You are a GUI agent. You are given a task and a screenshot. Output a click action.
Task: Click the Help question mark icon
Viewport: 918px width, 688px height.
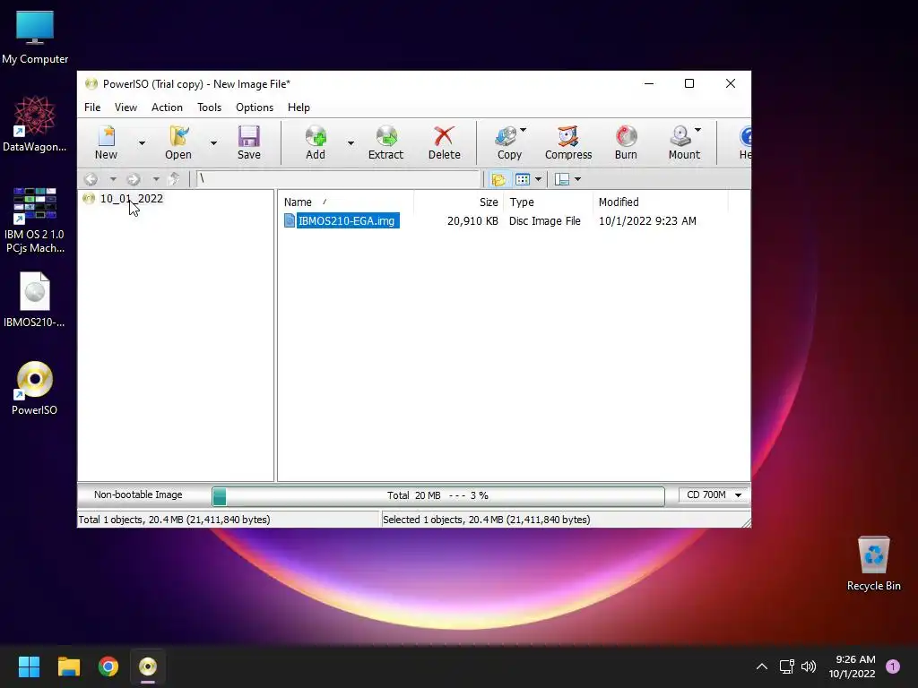[x=745, y=137]
